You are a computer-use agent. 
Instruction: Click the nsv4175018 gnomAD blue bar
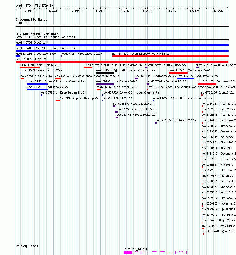pos(122,51)
